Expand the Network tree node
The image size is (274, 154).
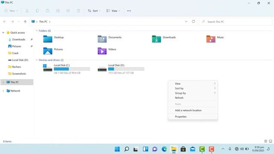pyautogui.click(x=3, y=91)
